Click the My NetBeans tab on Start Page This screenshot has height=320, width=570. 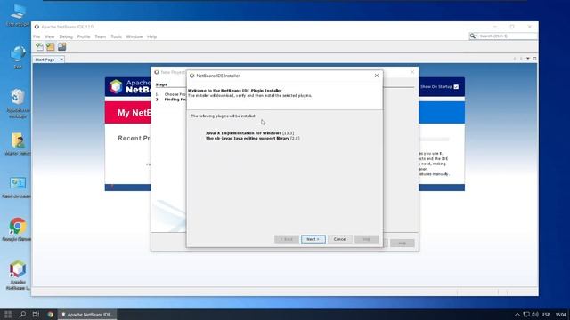(x=134, y=113)
